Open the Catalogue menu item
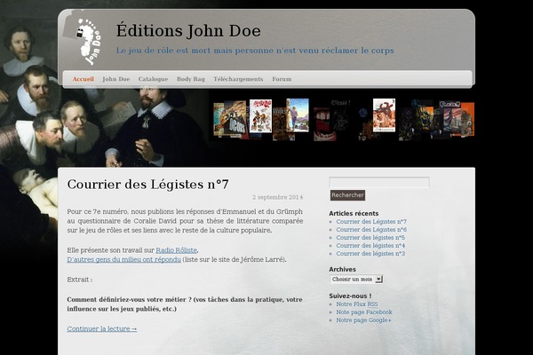Viewport: 533px width, 355px height. (154, 79)
